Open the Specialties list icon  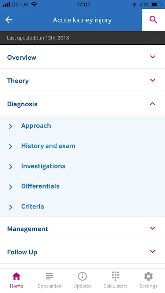click(49, 276)
